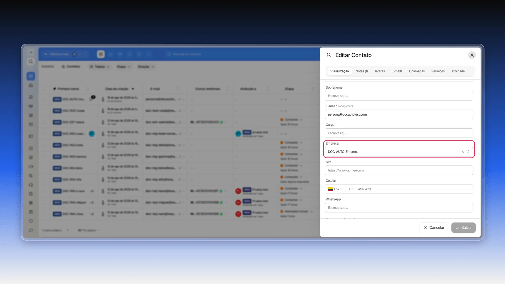Click the Salvar button
This screenshot has width=505, height=284.
[x=463, y=228]
